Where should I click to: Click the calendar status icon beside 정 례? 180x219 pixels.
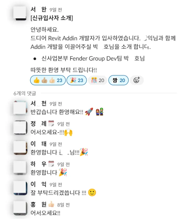(51, 123)
